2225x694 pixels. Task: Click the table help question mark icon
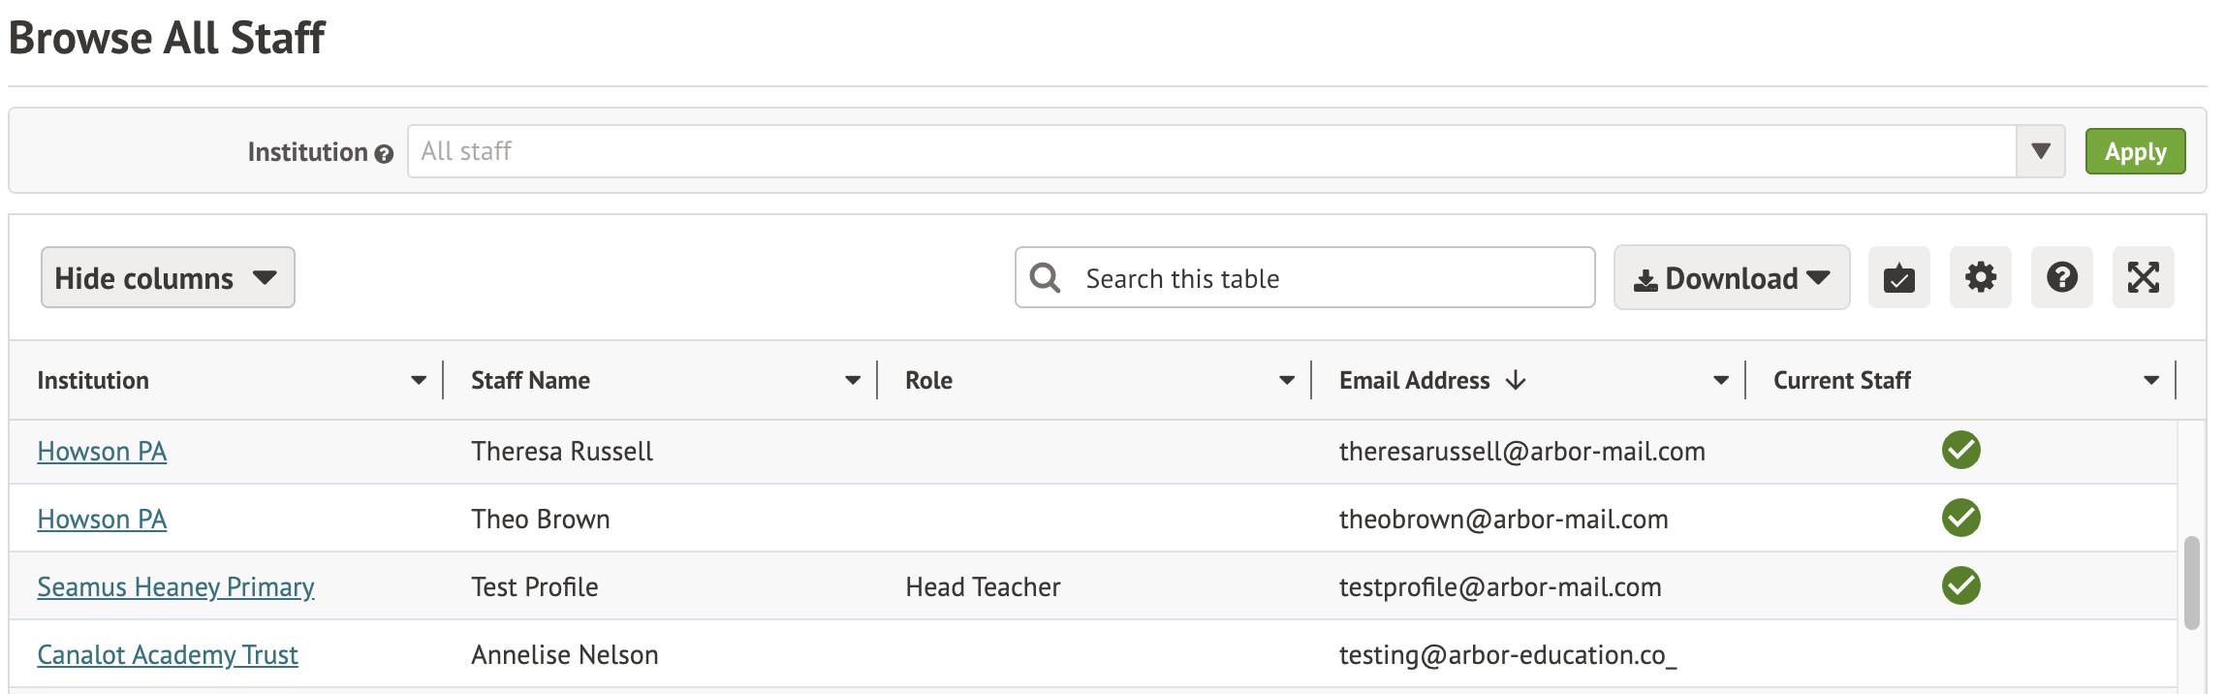2061,278
